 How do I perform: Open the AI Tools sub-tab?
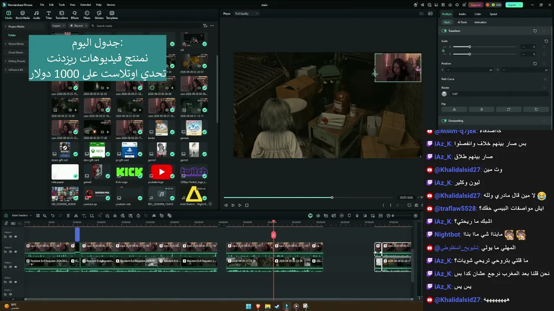[x=462, y=22]
